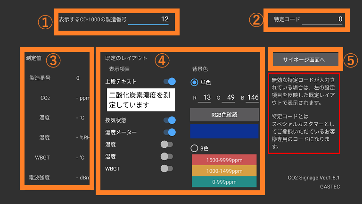362x204 pixels.
Task: Click the orange 1000-1499ppm color band
Action: click(x=224, y=171)
